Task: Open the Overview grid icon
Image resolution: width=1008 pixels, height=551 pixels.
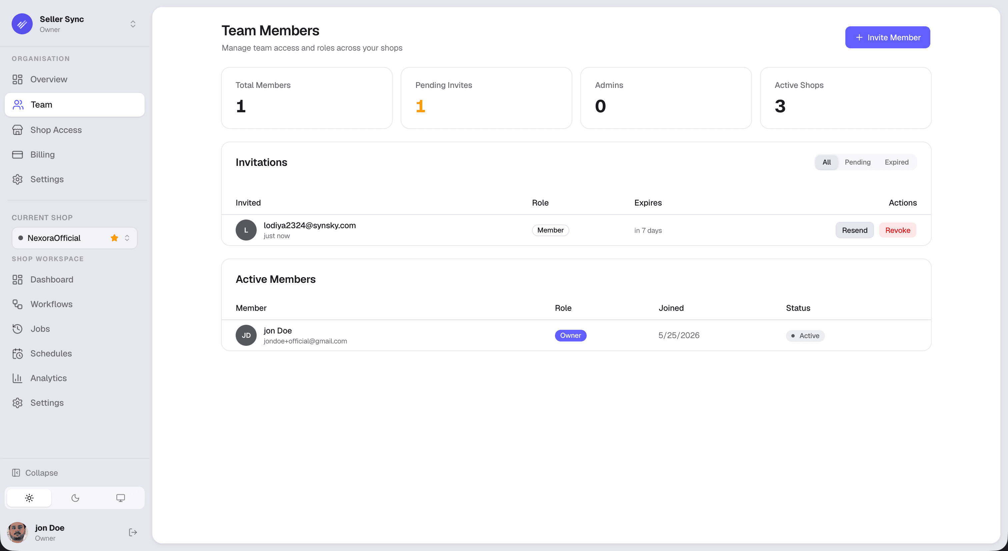Action: 17,79
